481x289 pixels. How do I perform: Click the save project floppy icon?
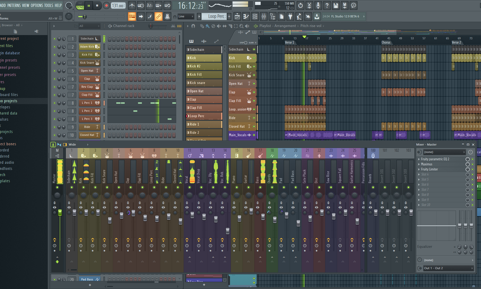coord(336,6)
